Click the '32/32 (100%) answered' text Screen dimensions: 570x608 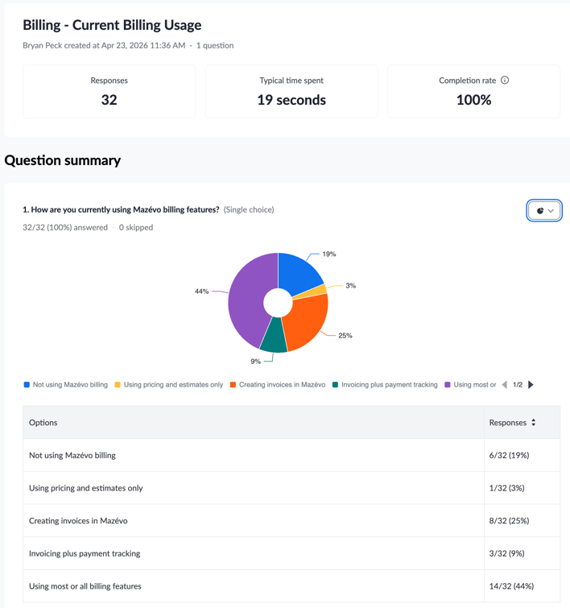click(x=65, y=227)
